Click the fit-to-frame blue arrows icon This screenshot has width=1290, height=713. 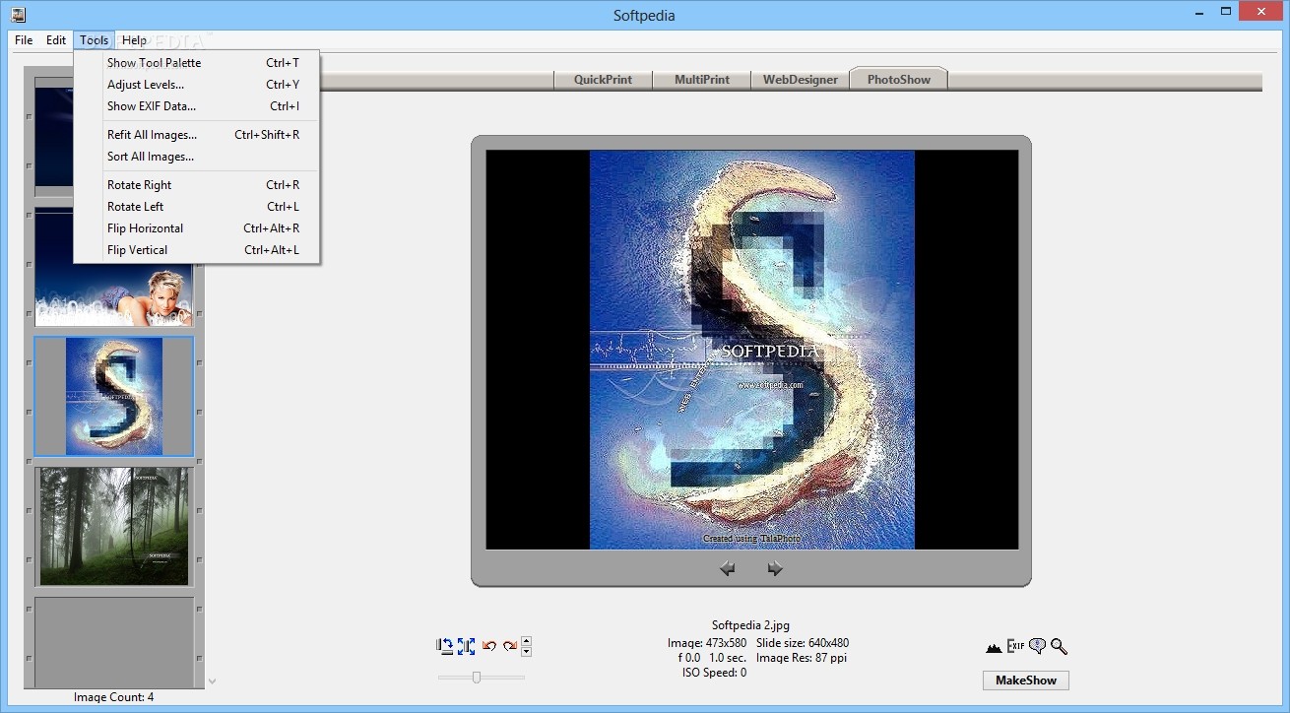(467, 646)
